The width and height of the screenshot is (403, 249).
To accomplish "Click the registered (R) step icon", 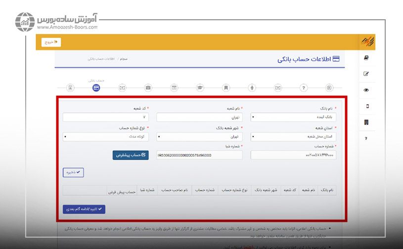I will point(329,88).
